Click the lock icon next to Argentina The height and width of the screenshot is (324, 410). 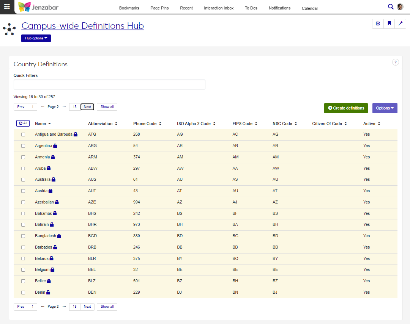tap(55, 146)
